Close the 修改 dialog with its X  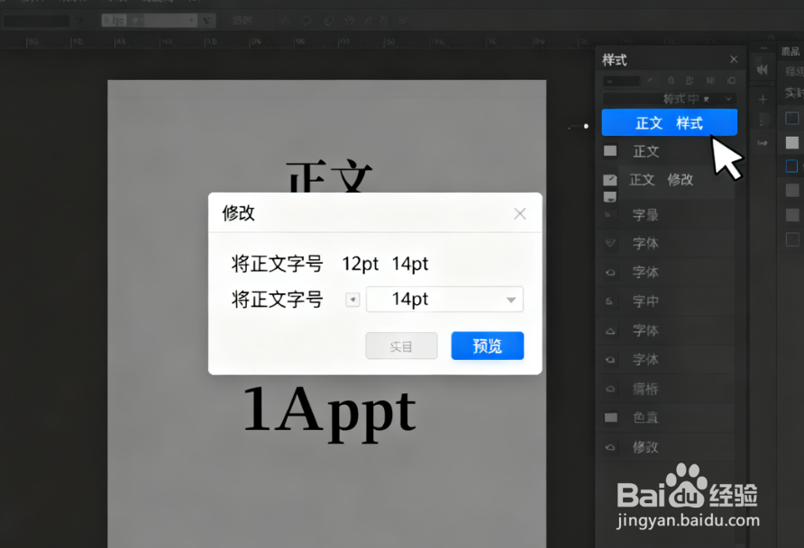520,213
